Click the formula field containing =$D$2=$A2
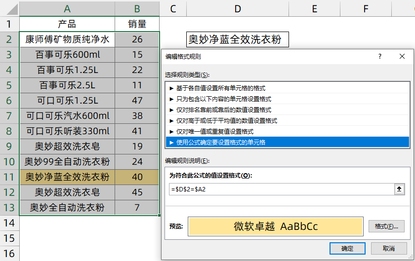This screenshot has width=415, height=261. coord(282,189)
